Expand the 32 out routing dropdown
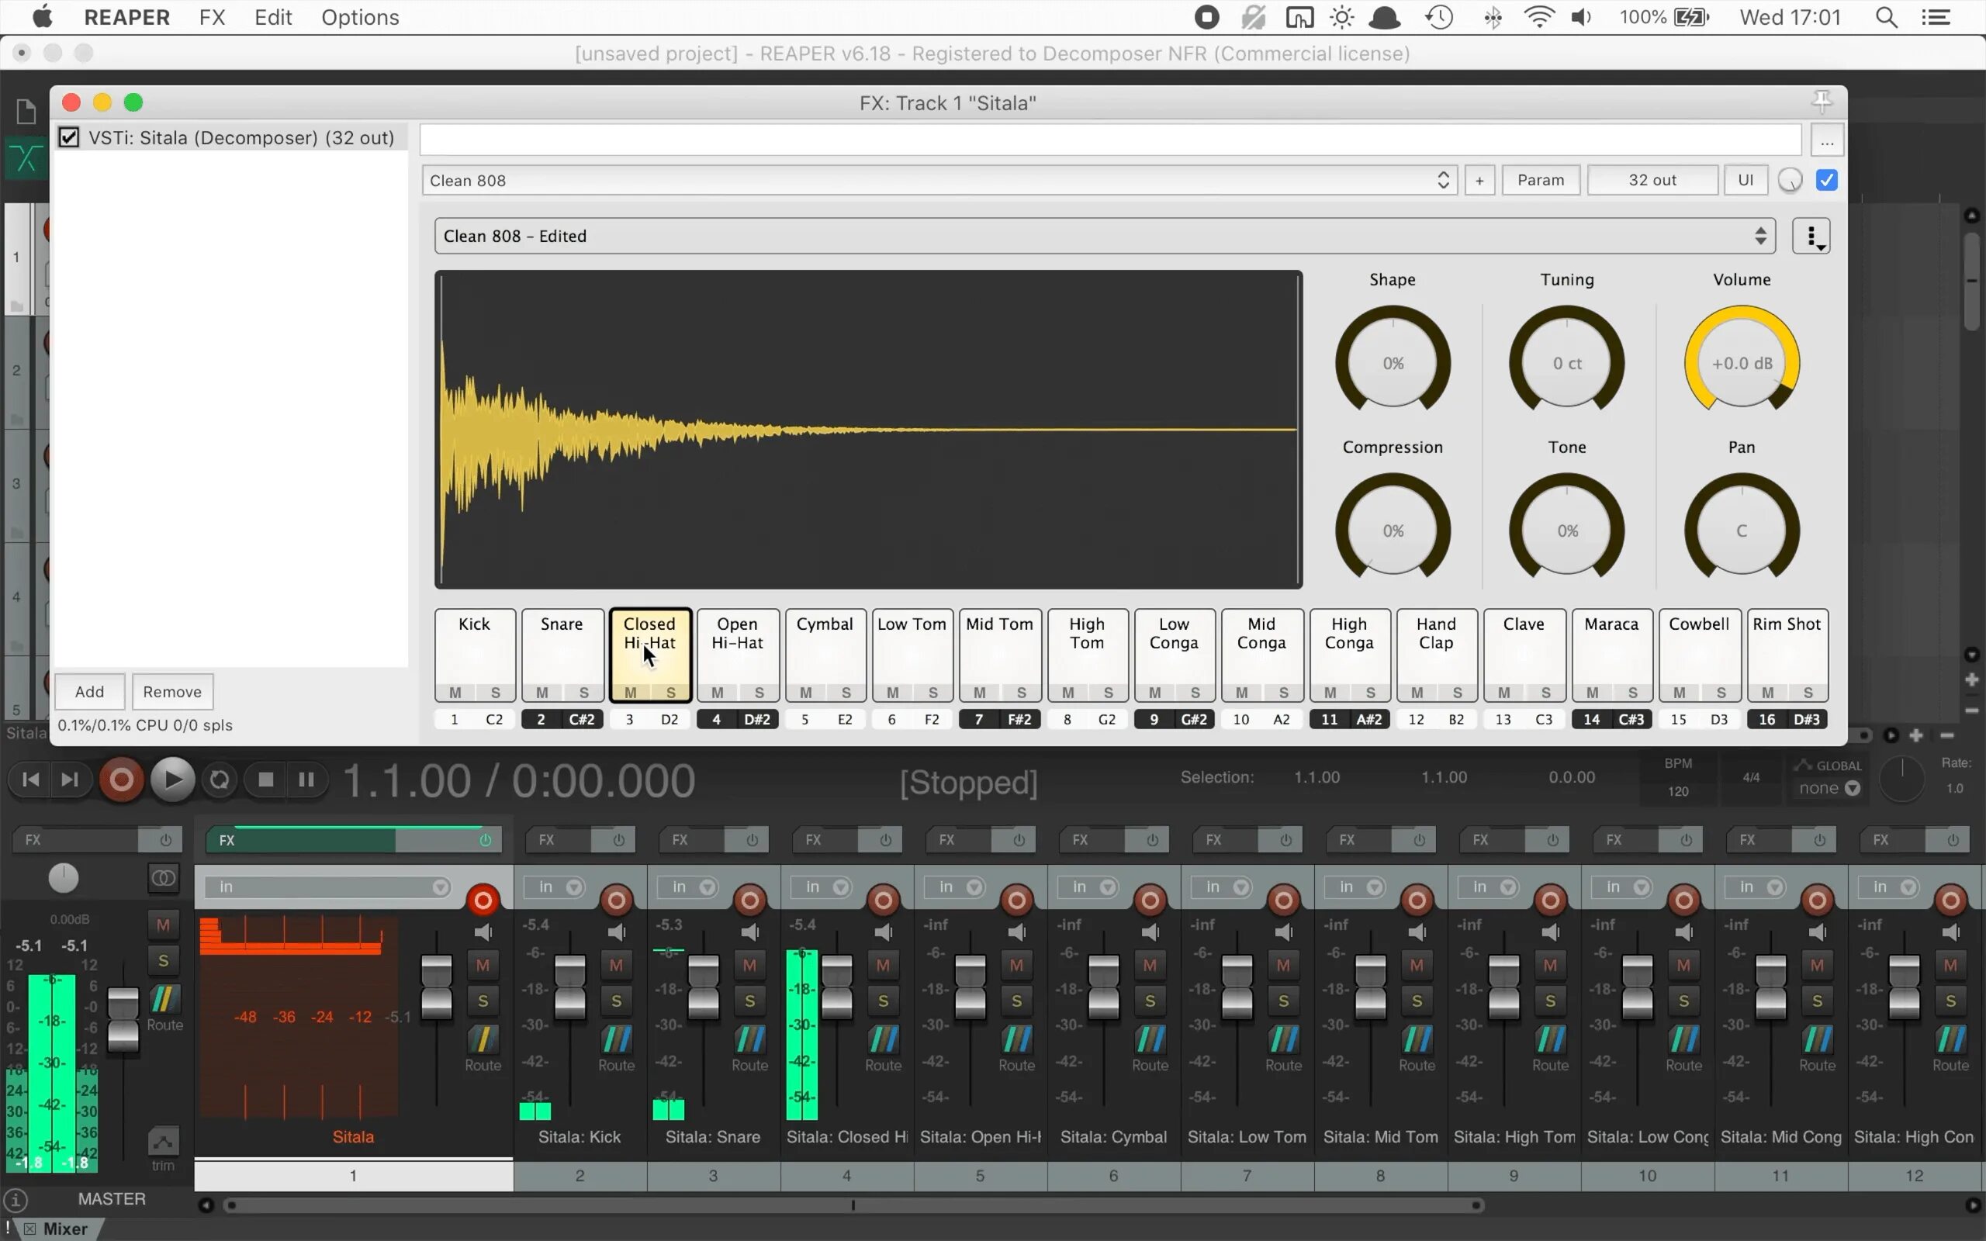 [x=1653, y=178]
